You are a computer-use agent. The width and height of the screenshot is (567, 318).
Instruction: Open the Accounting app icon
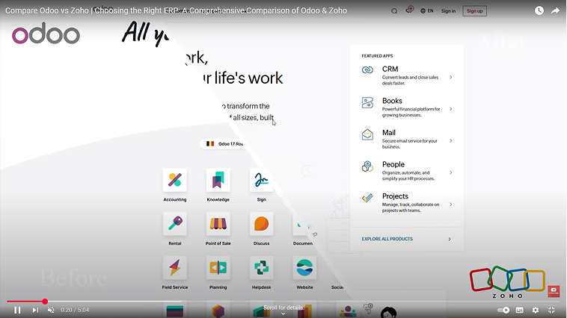point(174,180)
